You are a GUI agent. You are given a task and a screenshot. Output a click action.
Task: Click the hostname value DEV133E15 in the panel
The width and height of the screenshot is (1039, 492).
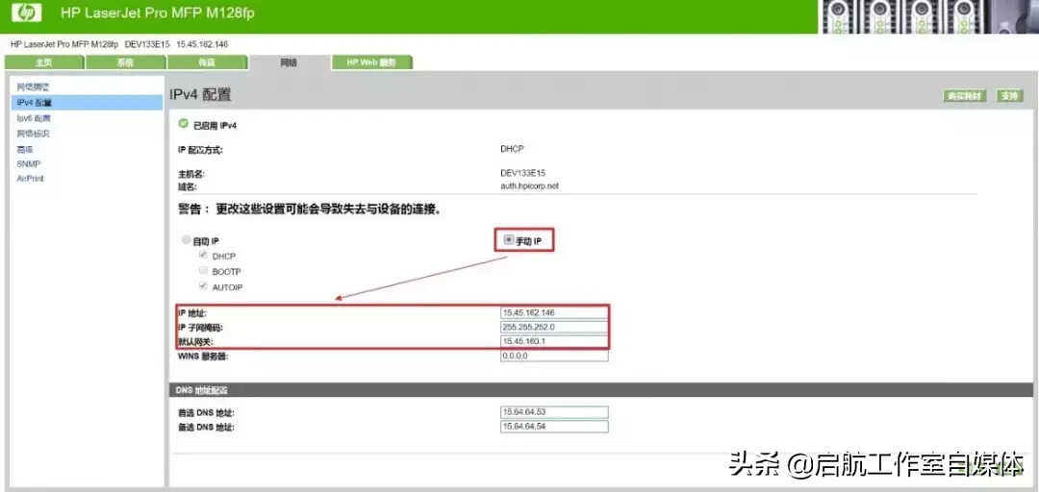pyautogui.click(x=522, y=173)
